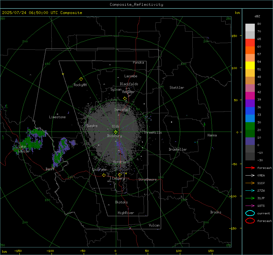Click the dBZ legend heading

coord(257,16)
